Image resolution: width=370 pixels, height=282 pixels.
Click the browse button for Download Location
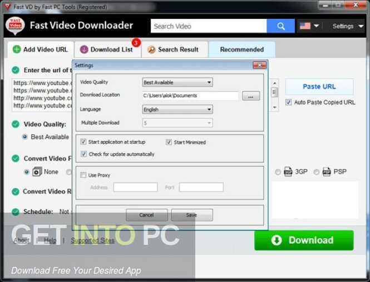(x=251, y=96)
